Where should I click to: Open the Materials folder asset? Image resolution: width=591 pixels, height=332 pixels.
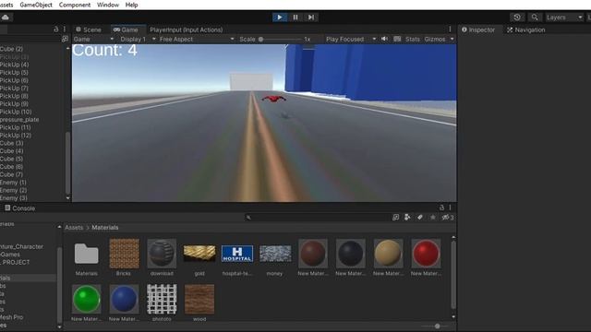click(x=86, y=257)
